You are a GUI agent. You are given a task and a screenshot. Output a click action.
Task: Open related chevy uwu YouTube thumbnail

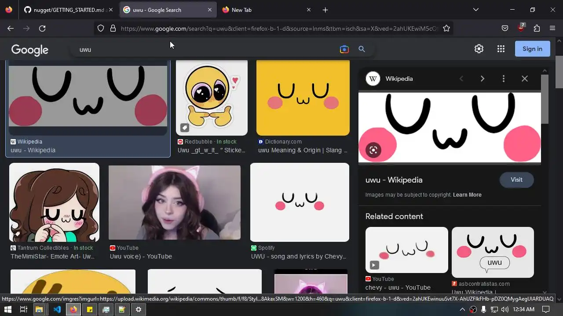(406, 250)
